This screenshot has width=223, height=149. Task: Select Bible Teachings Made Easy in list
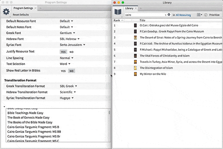25,113
